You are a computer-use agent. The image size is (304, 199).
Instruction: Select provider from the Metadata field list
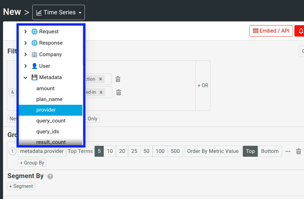pos(46,110)
